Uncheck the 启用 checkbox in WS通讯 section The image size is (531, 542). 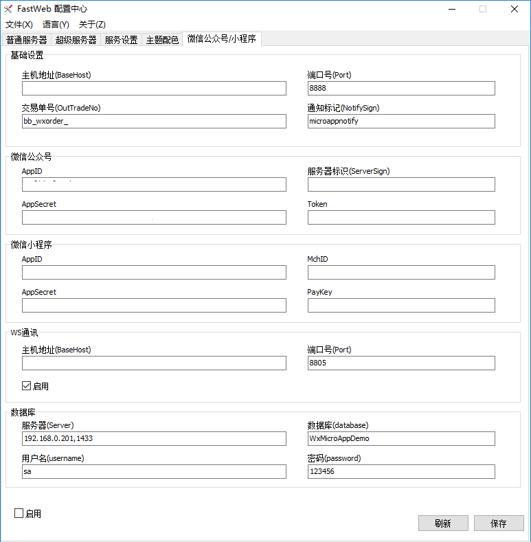(x=27, y=386)
